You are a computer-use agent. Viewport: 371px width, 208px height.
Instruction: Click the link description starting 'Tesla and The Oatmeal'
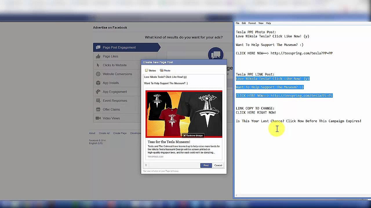pos(184,149)
